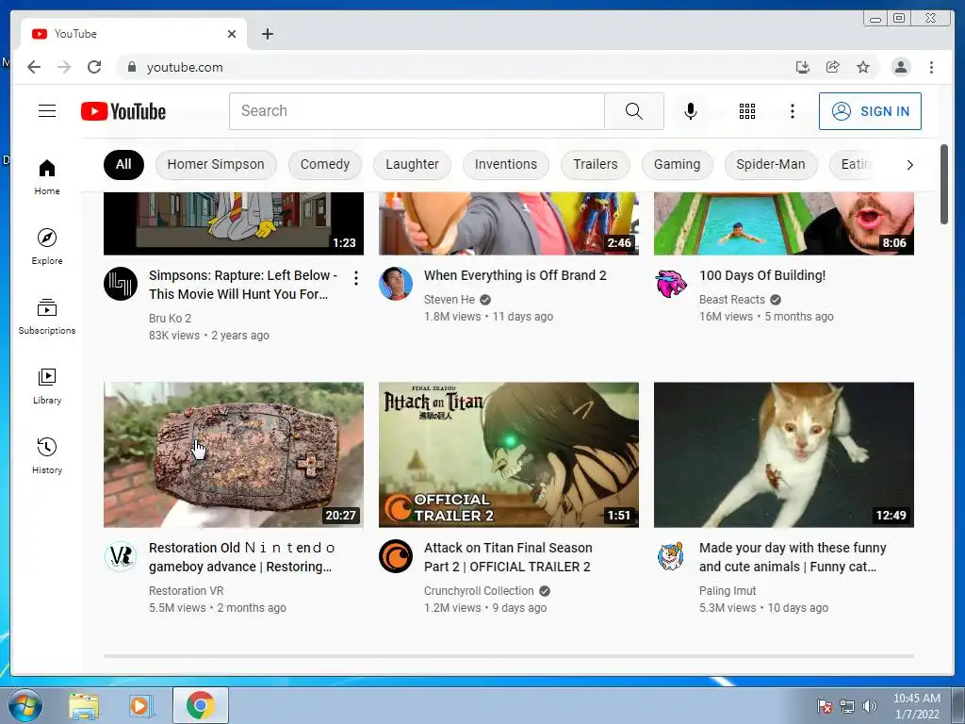Open Simpsons video three-dot action menu
The width and height of the screenshot is (965, 724).
point(355,278)
